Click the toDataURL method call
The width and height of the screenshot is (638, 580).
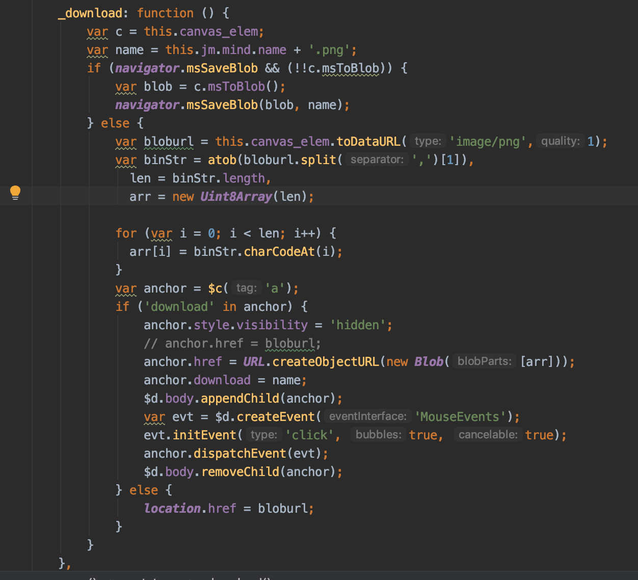368,142
